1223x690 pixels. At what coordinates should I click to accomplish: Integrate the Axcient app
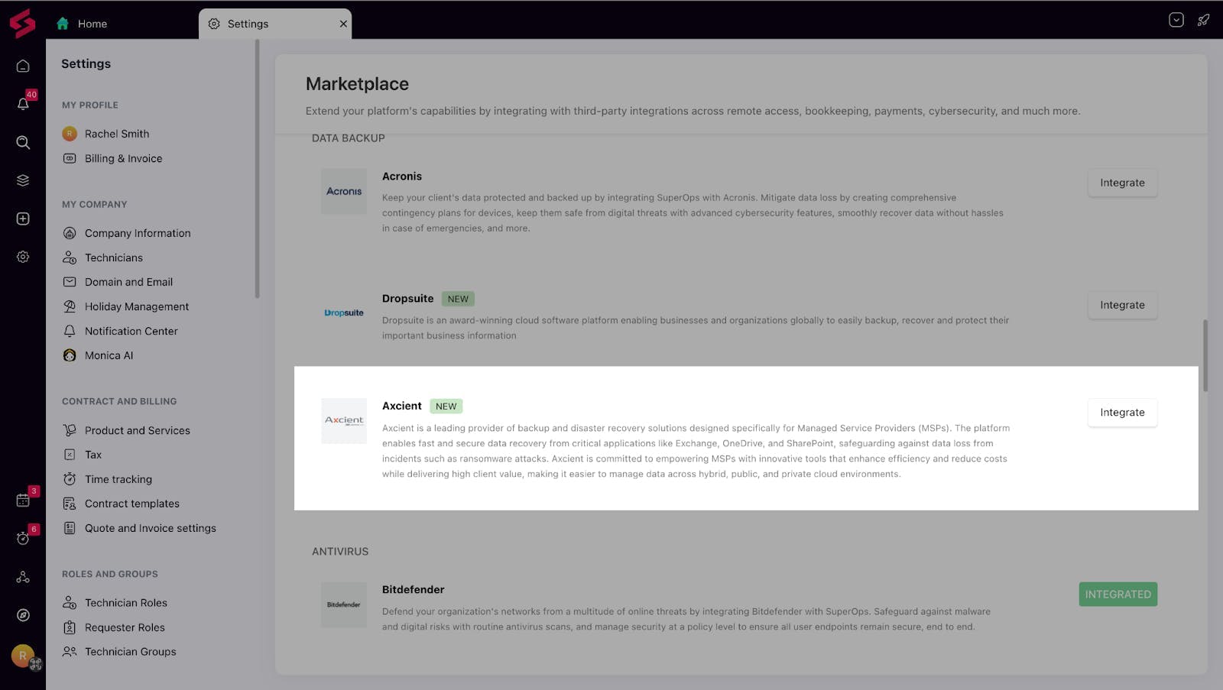click(1122, 413)
